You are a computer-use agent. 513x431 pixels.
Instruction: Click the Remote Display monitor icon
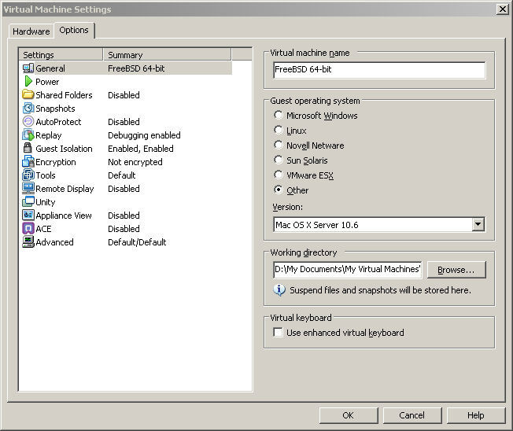pyautogui.click(x=28, y=188)
